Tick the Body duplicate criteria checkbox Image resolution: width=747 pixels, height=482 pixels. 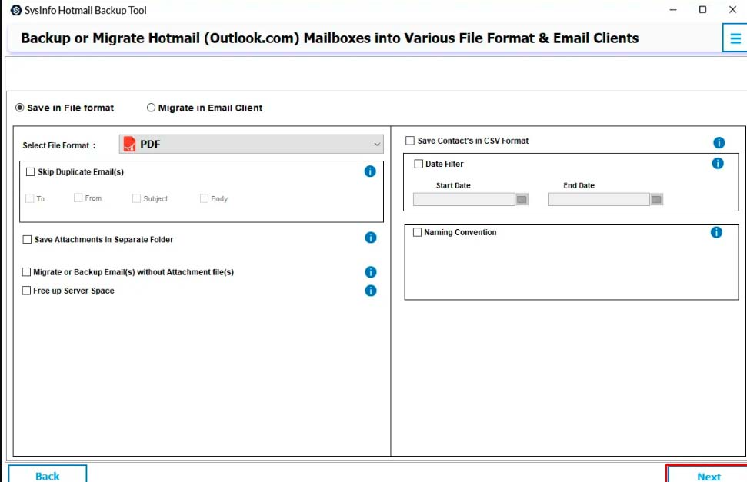pos(204,198)
